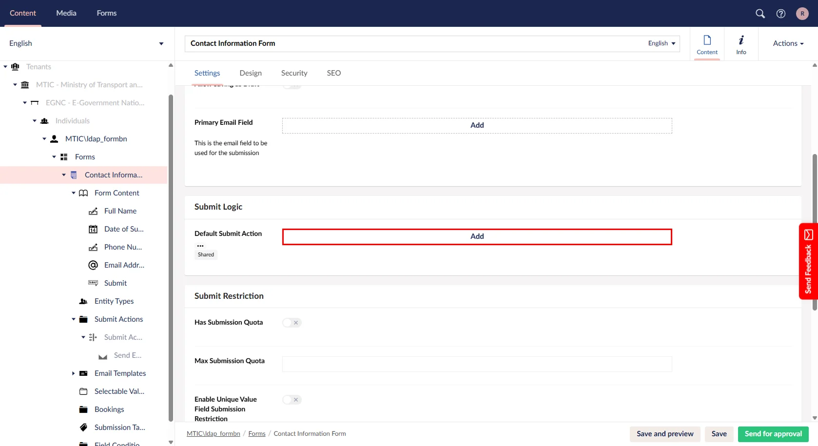The image size is (818, 446).
Task: Click the Send for approval button
Action: 773,434
